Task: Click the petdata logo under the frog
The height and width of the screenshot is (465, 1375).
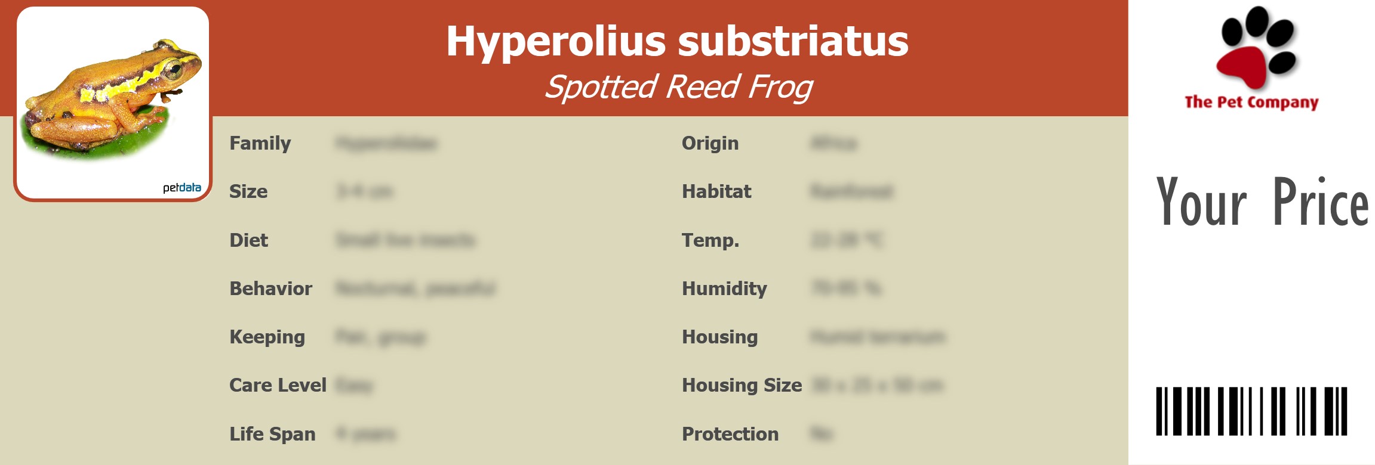Action: [x=182, y=188]
